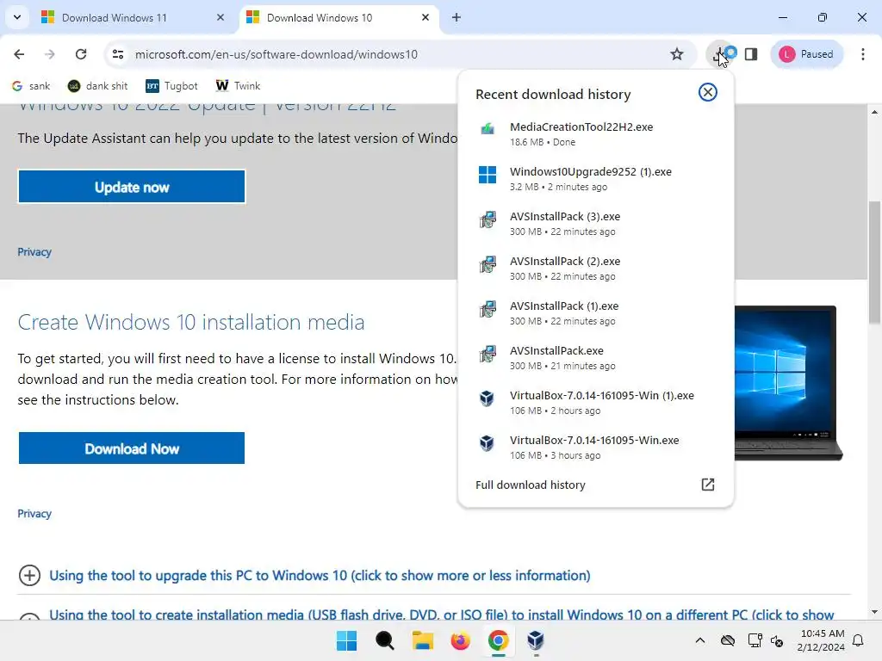Show hidden system tray icons
The width and height of the screenshot is (882, 661).
pos(699,640)
